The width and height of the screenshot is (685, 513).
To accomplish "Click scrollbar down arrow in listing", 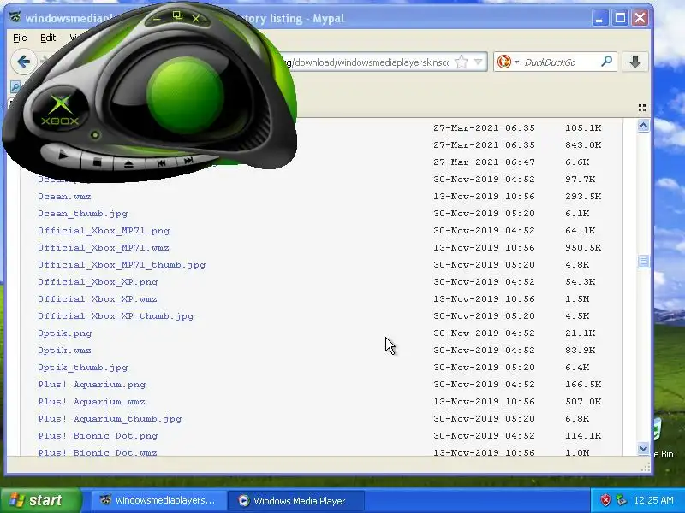I will pos(643,448).
